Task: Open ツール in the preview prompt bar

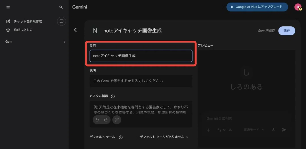Action: pos(225,130)
